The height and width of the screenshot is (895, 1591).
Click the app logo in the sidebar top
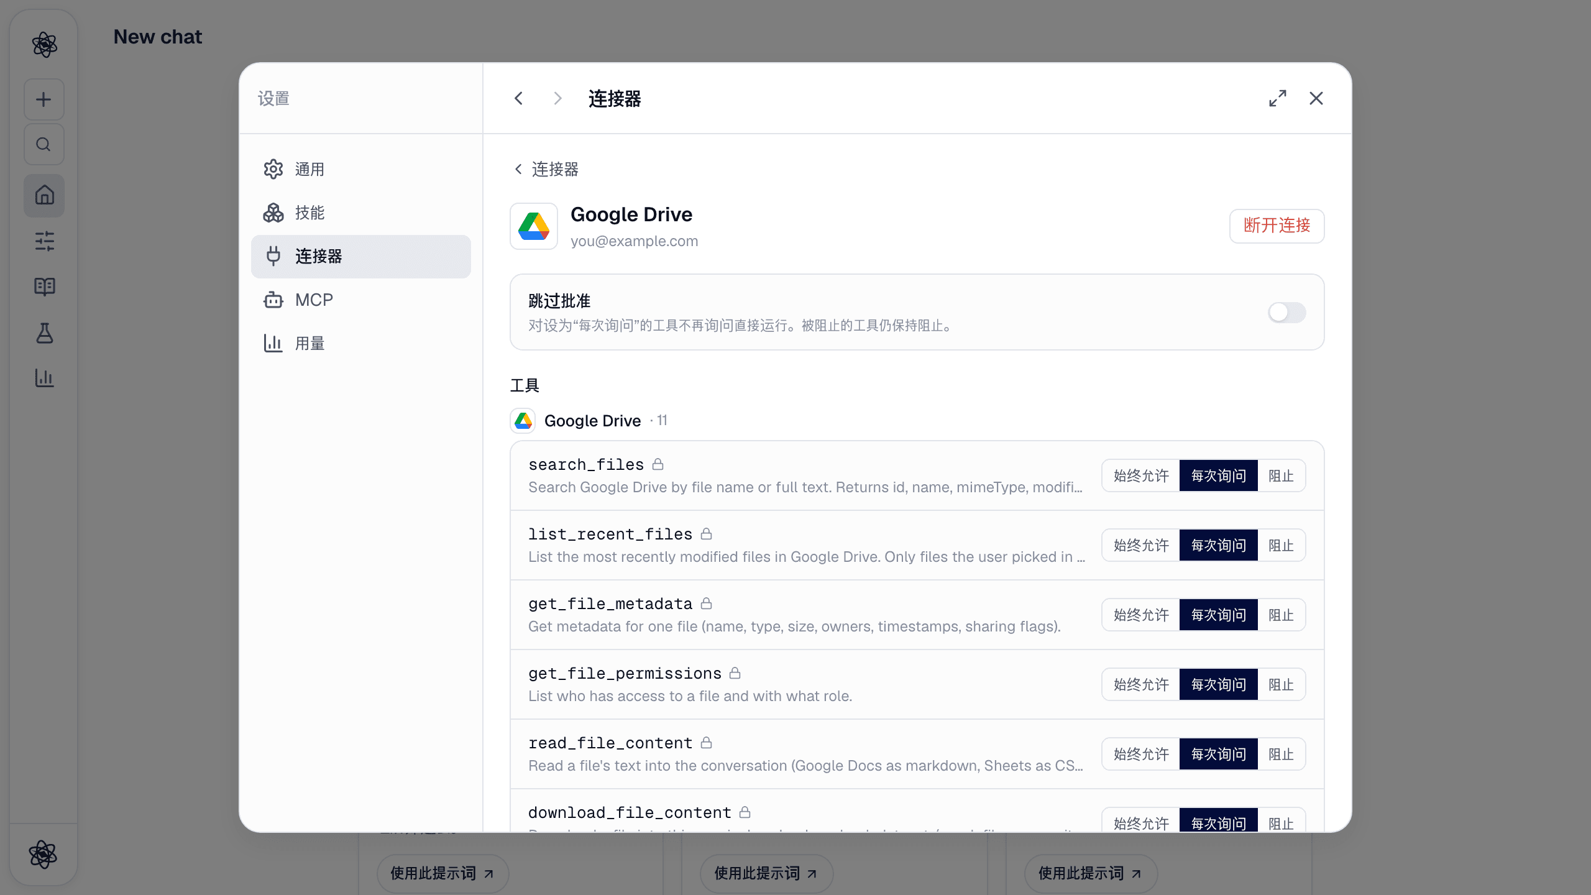click(44, 45)
